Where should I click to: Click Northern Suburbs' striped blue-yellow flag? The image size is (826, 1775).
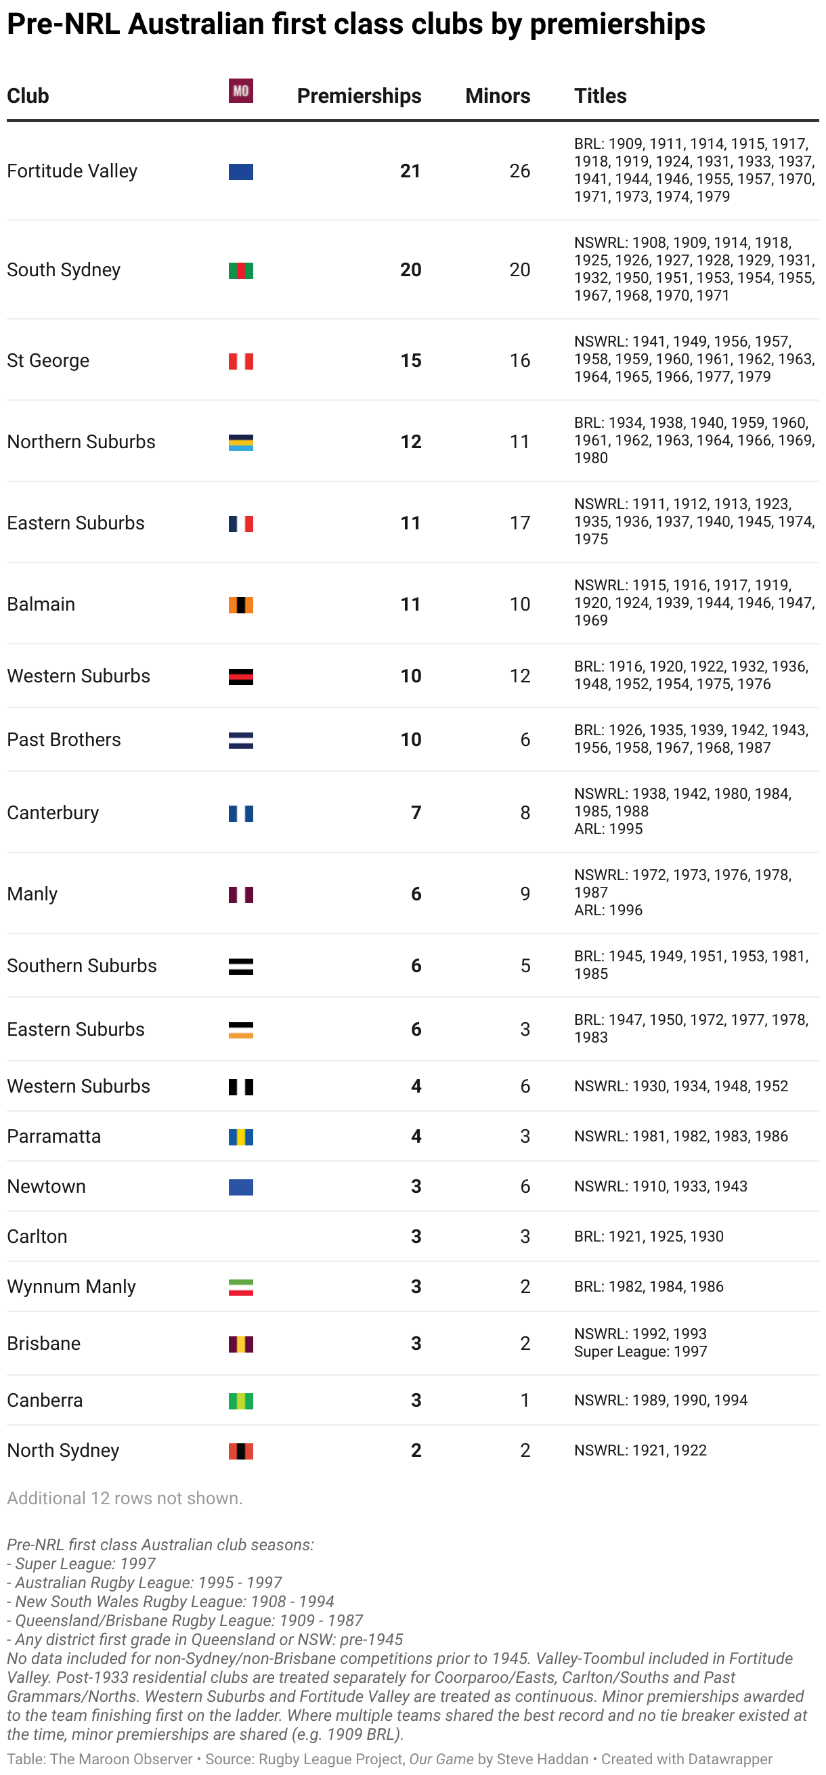pos(240,442)
